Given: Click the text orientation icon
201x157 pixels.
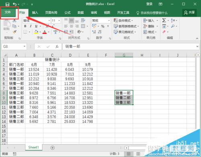Looking at the screenshot, I should point(79,32).
